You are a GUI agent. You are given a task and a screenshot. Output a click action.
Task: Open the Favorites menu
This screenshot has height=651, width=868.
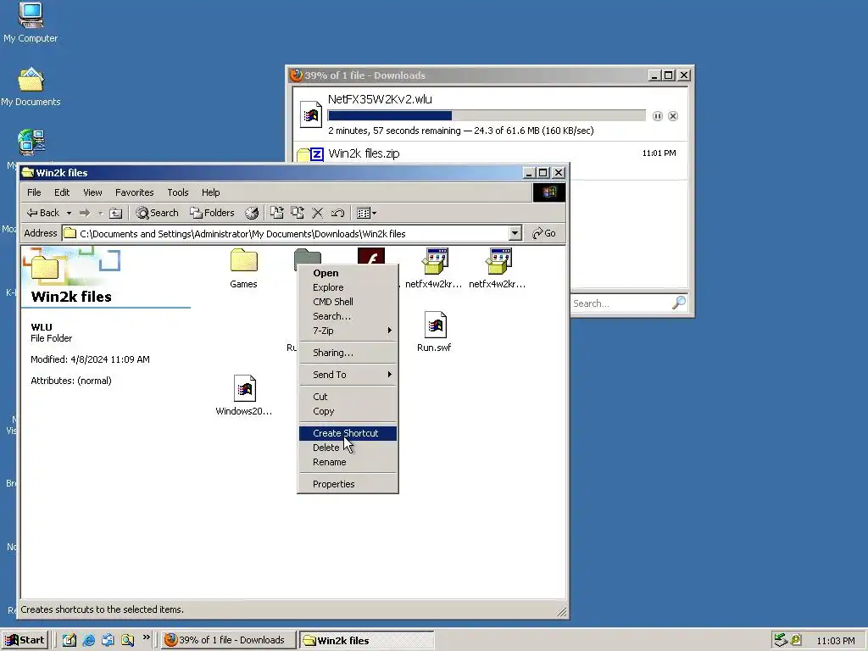click(x=135, y=192)
